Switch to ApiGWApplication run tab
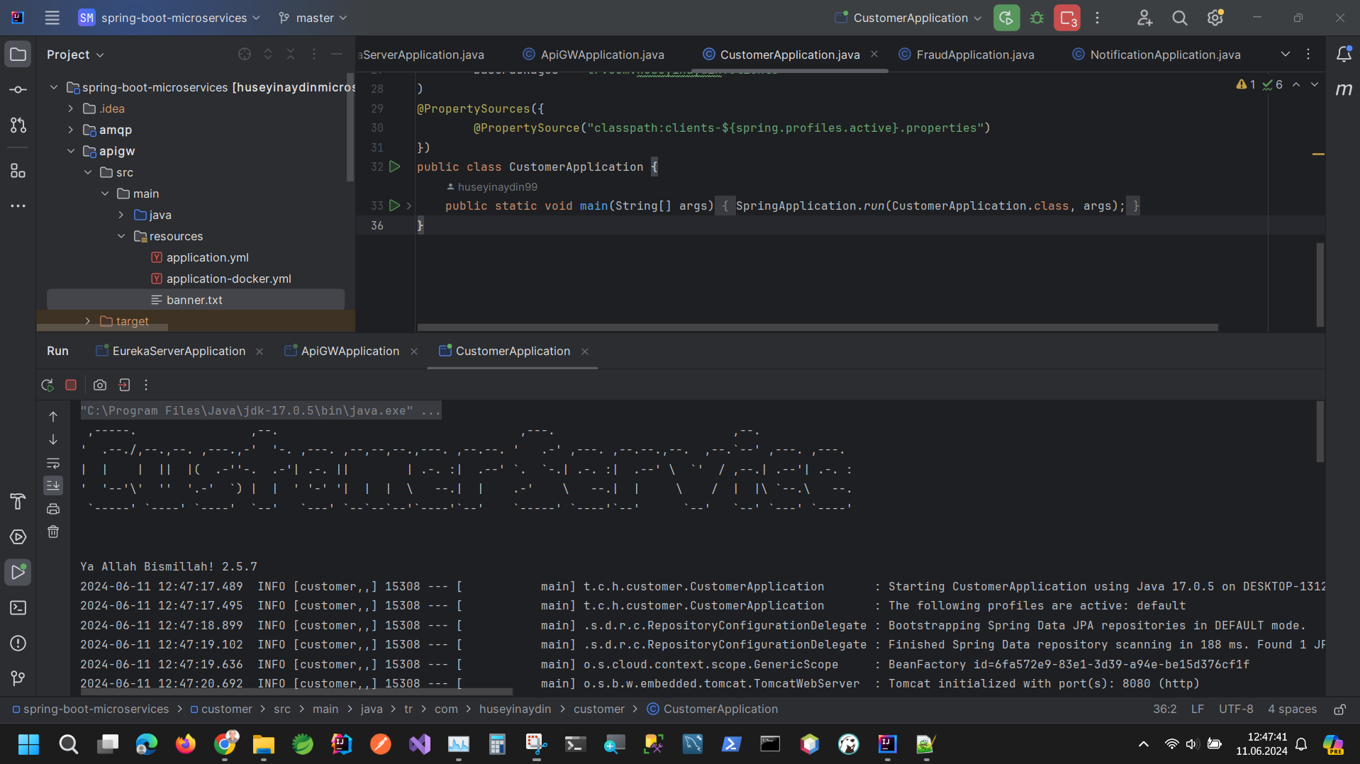 point(342,352)
